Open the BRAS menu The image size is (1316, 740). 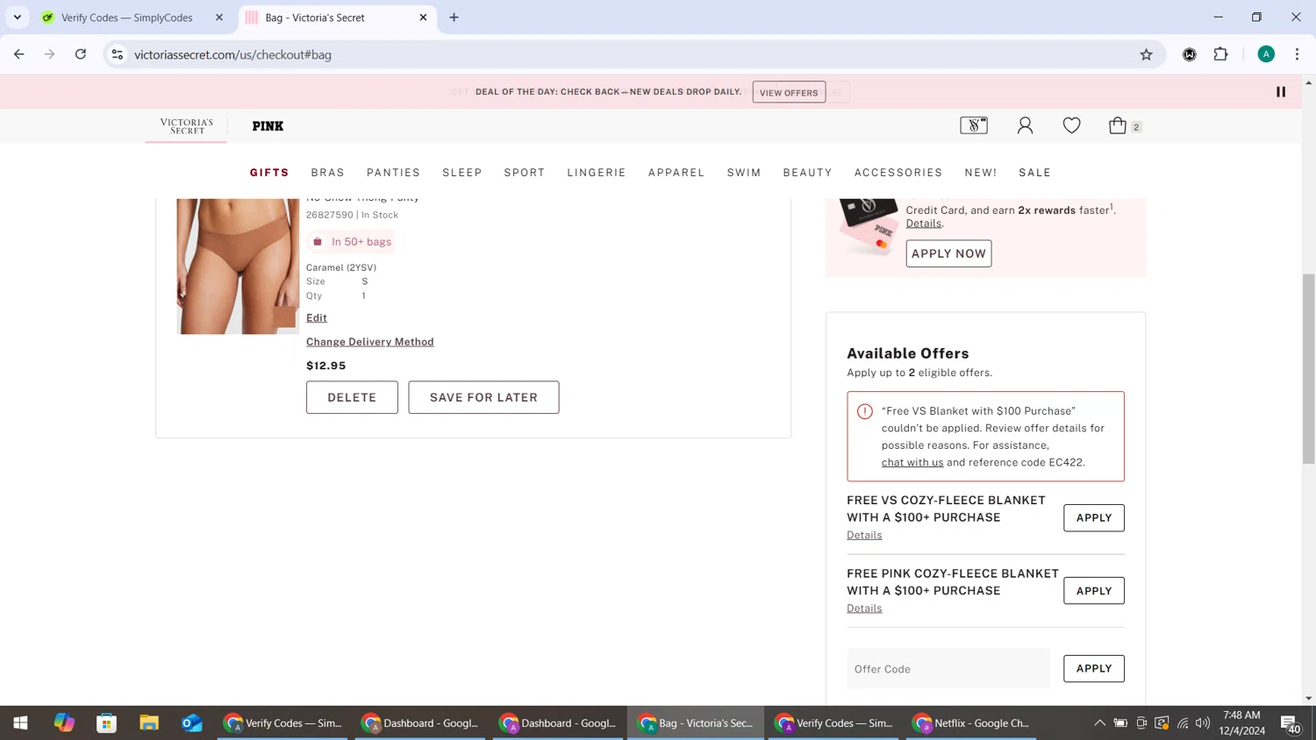(328, 173)
